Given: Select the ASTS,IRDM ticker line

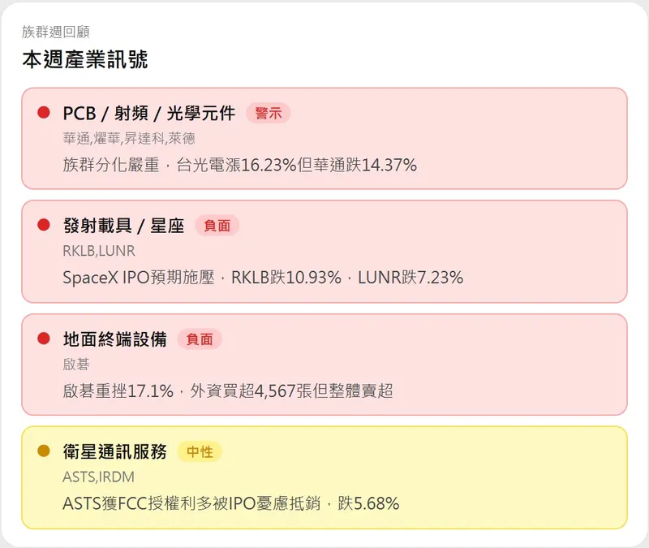Looking at the screenshot, I should [97, 477].
